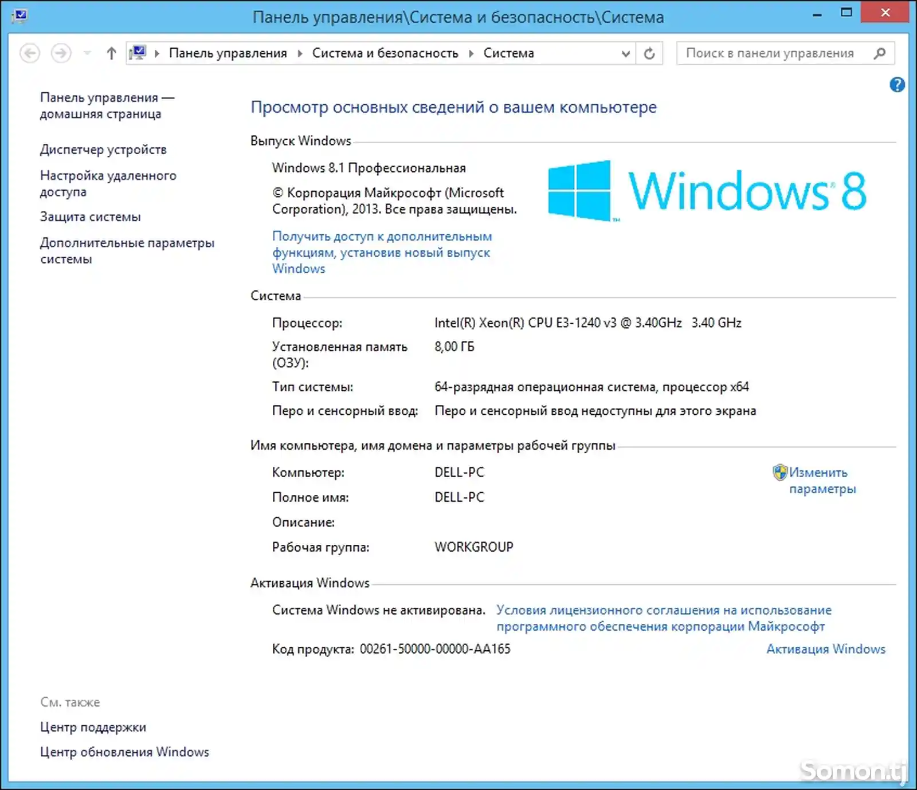
Task: Open the address bar history dropdown
Action: (626, 53)
